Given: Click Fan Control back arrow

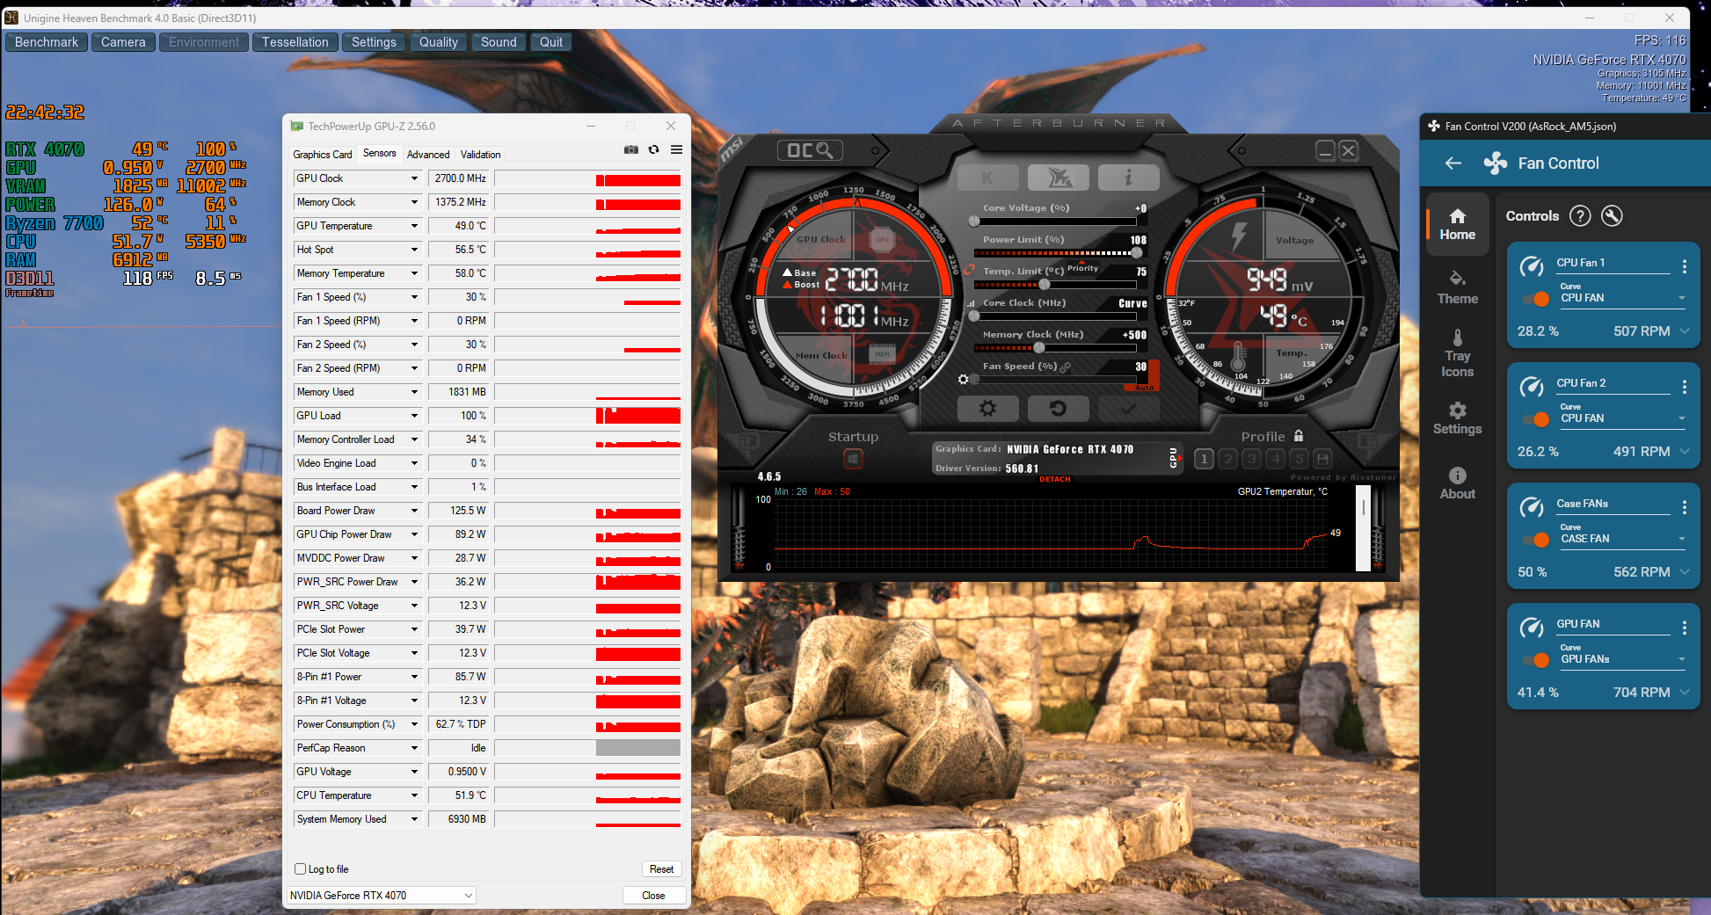Looking at the screenshot, I should click(x=1453, y=163).
